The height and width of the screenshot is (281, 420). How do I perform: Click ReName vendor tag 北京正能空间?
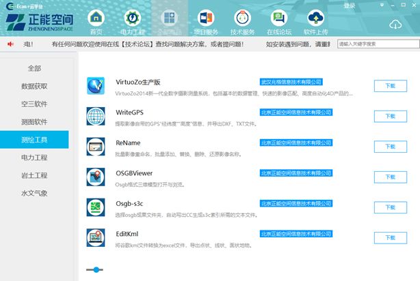tap(296, 143)
